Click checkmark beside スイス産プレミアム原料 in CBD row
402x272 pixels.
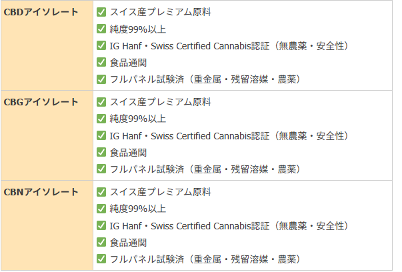[101, 13]
